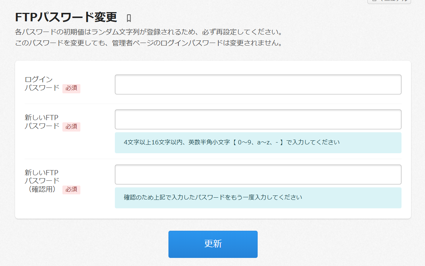
Task: Click the FTPパスワード変更 page heading
Action: tap(66, 17)
